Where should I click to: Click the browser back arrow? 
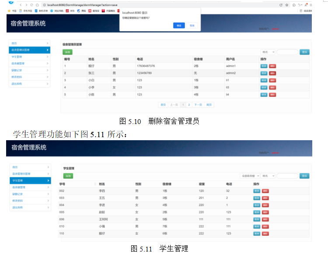click(x=21, y=5)
